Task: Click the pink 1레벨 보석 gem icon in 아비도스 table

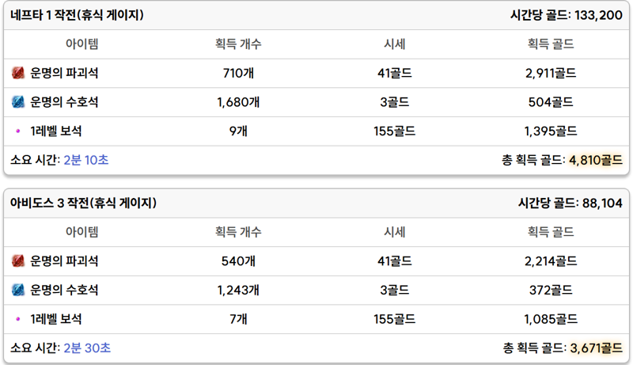Action: [17, 319]
